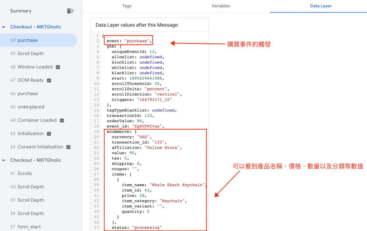
Task: Click the orderValue: 90 line
Action: 125,121
